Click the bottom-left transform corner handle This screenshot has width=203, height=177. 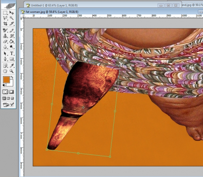[x=47, y=150]
